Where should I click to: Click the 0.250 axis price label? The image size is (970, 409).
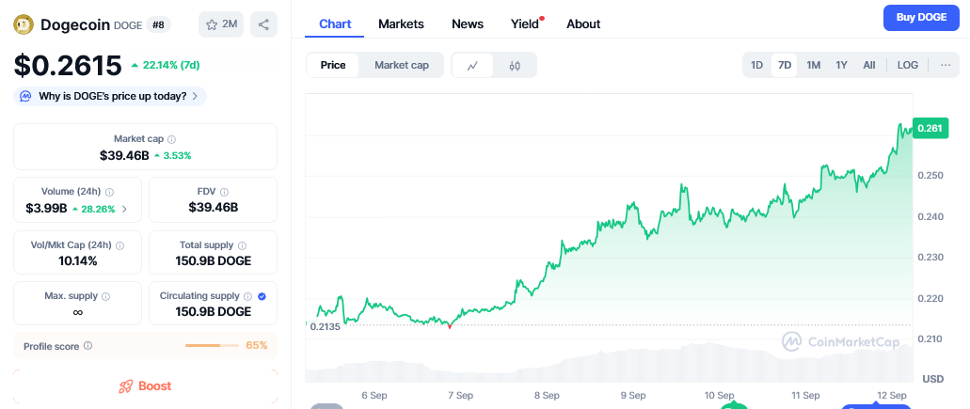[x=930, y=176]
